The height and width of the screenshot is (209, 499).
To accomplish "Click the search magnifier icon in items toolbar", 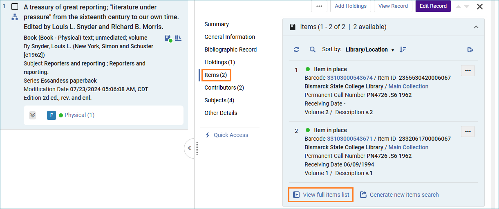I will coord(313,49).
